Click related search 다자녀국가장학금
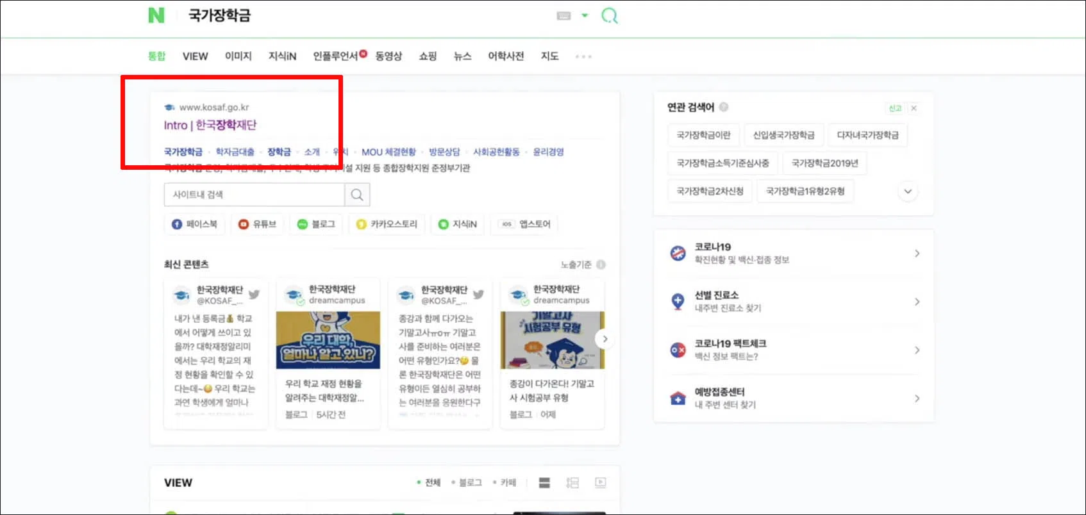1086x515 pixels. [x=867, y=135]
